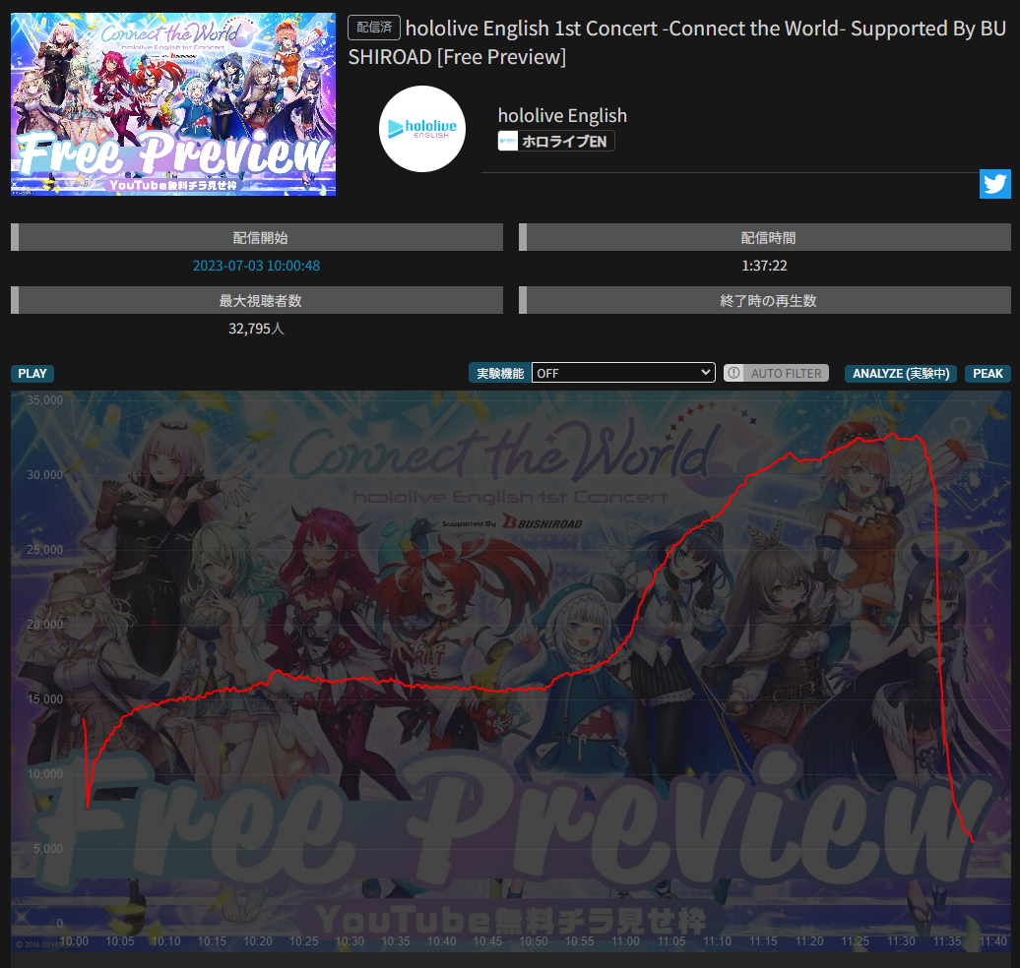Image resolution: width=1020 pixels, height=968 pixels.
Task: Click the PLAY button
Action: click(32, 374)
